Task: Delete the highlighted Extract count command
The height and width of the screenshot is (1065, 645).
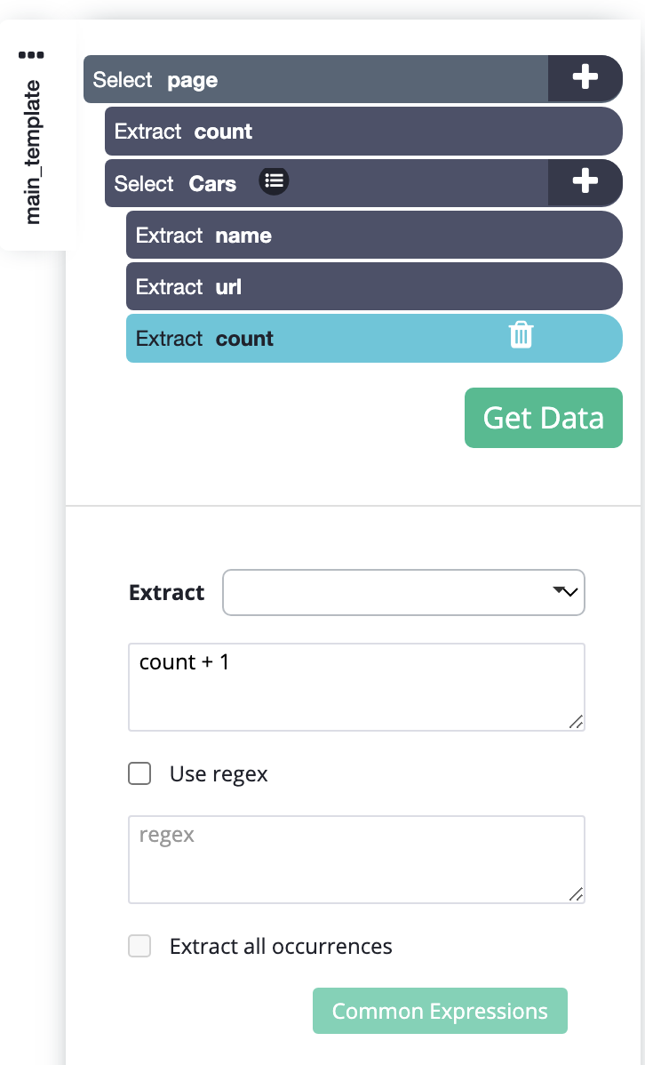Action: tap(521, 336)
